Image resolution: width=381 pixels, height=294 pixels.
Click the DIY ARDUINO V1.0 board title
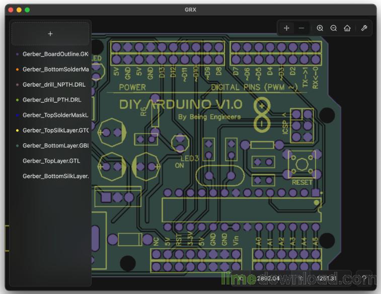(x=181, y=105)
